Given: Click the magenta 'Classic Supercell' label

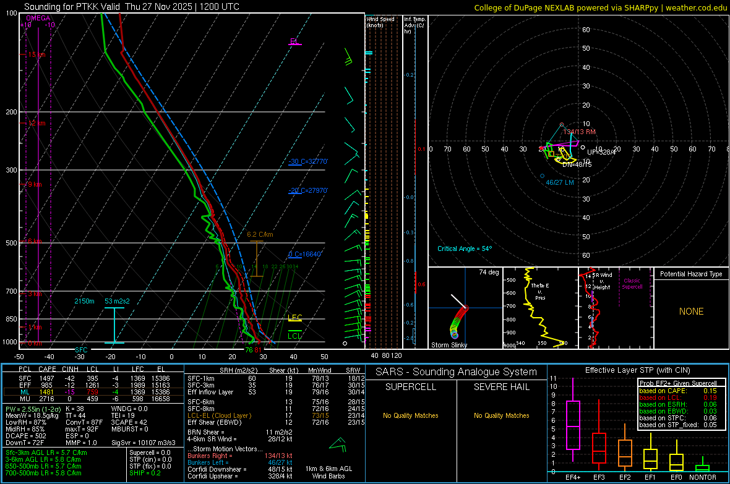Looking at the screenshot, I should (632, 284).
